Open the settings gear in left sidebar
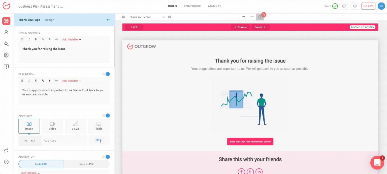Screen dimensions: 387x174 point(6,55)
